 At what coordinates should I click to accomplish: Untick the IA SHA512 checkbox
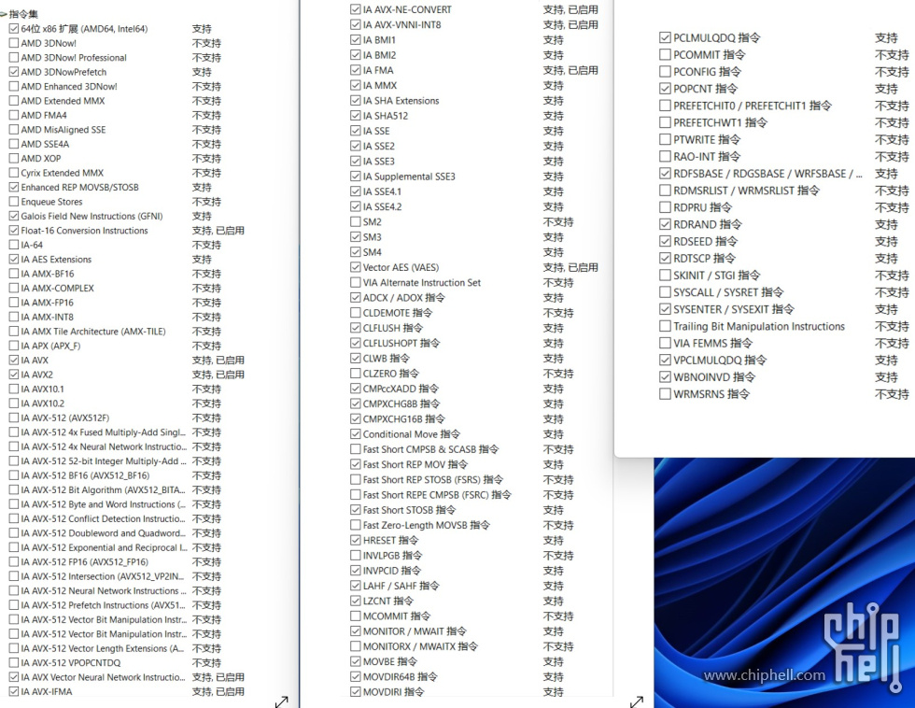coord(356,116)
